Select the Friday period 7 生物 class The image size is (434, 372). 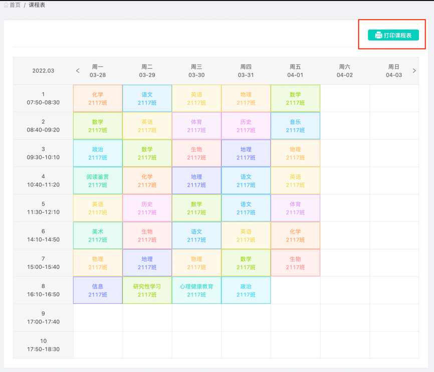[x=295, y=263]
